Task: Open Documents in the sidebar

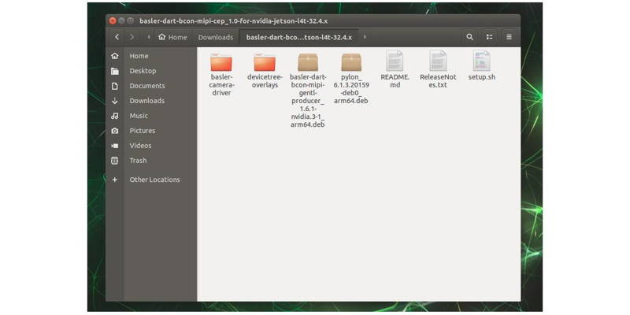Action: coord(147,86)
